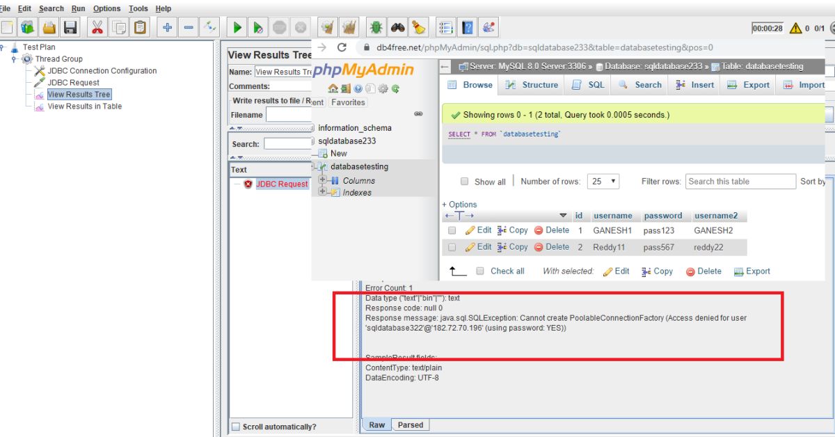Start the test with green play icon

coord(237,27)
